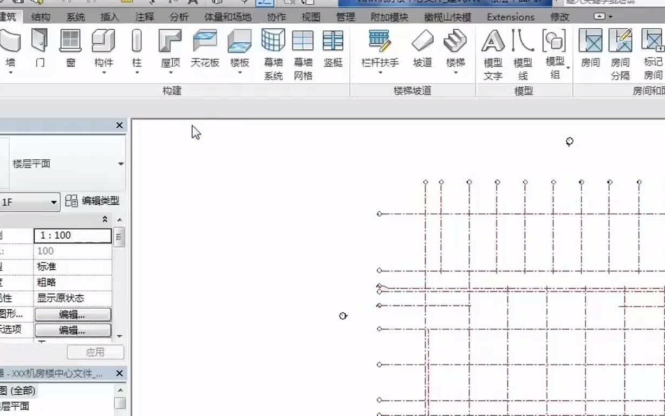The image size is (665, 416).
Task: Select the 墙 (Wall) tool
Action: tap(11, 49)
